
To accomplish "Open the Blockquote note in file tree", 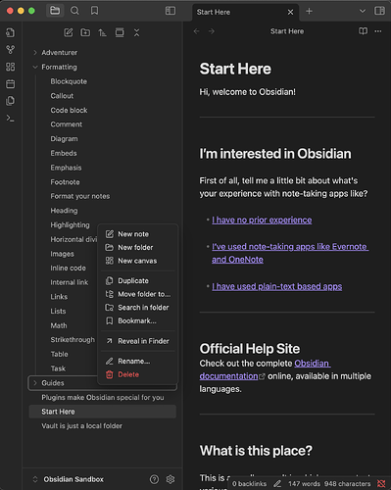I will click(x=69, y=81).
